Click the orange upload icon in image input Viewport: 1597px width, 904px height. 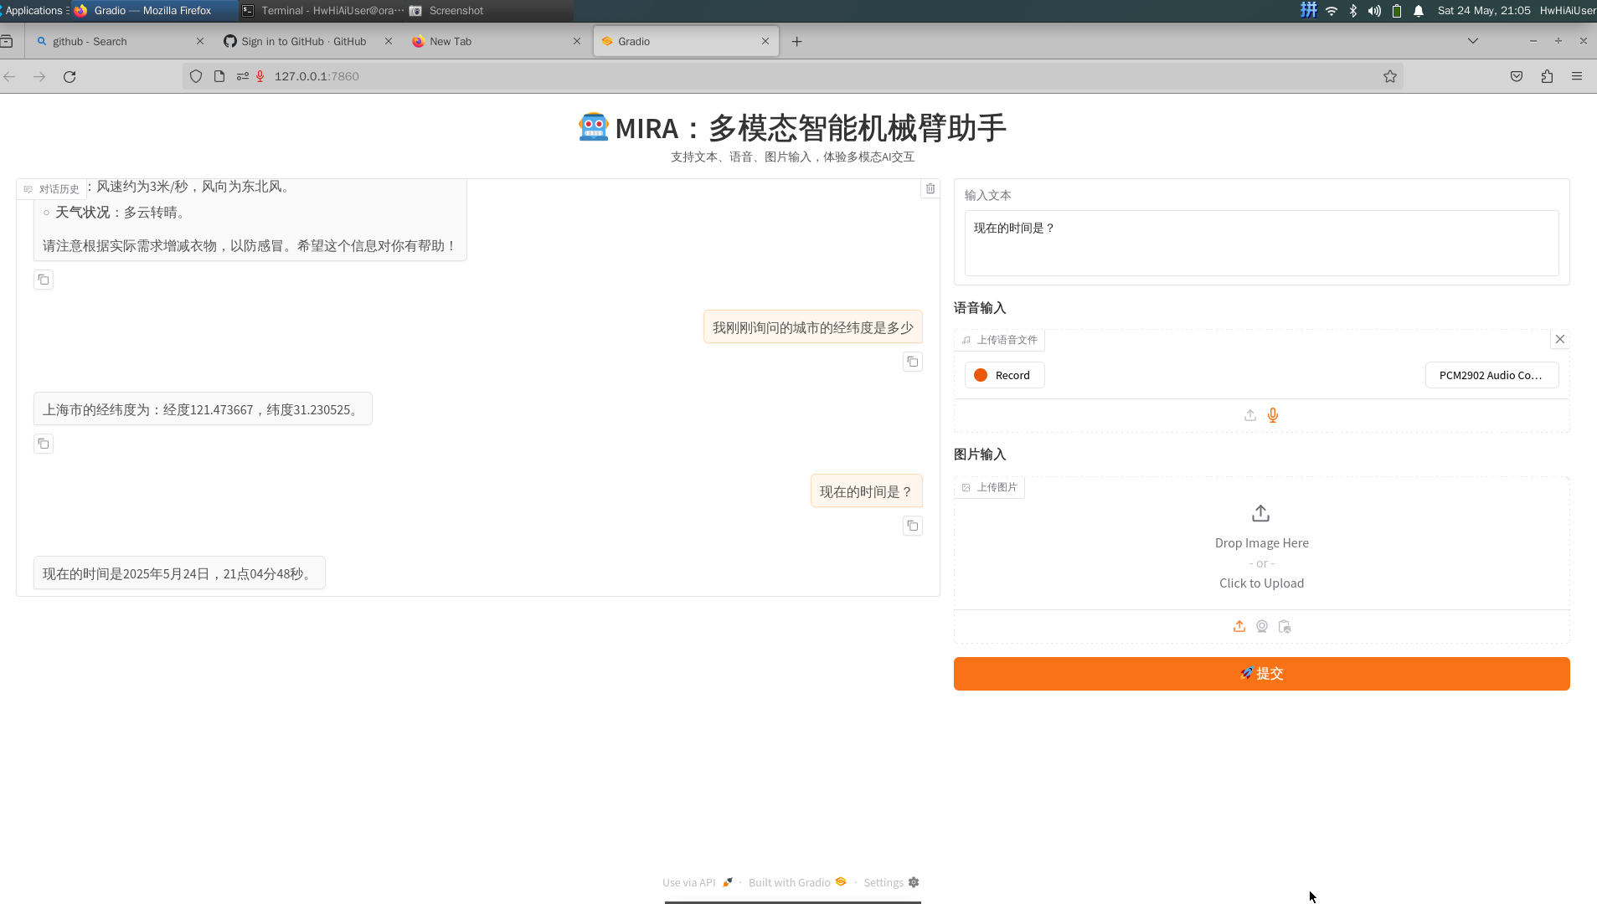pos(1239,626)
